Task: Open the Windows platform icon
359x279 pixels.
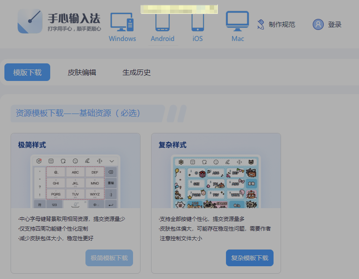Action: tap(122, 22)
